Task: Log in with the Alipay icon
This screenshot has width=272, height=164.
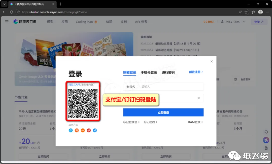Action: click(71, 130)
